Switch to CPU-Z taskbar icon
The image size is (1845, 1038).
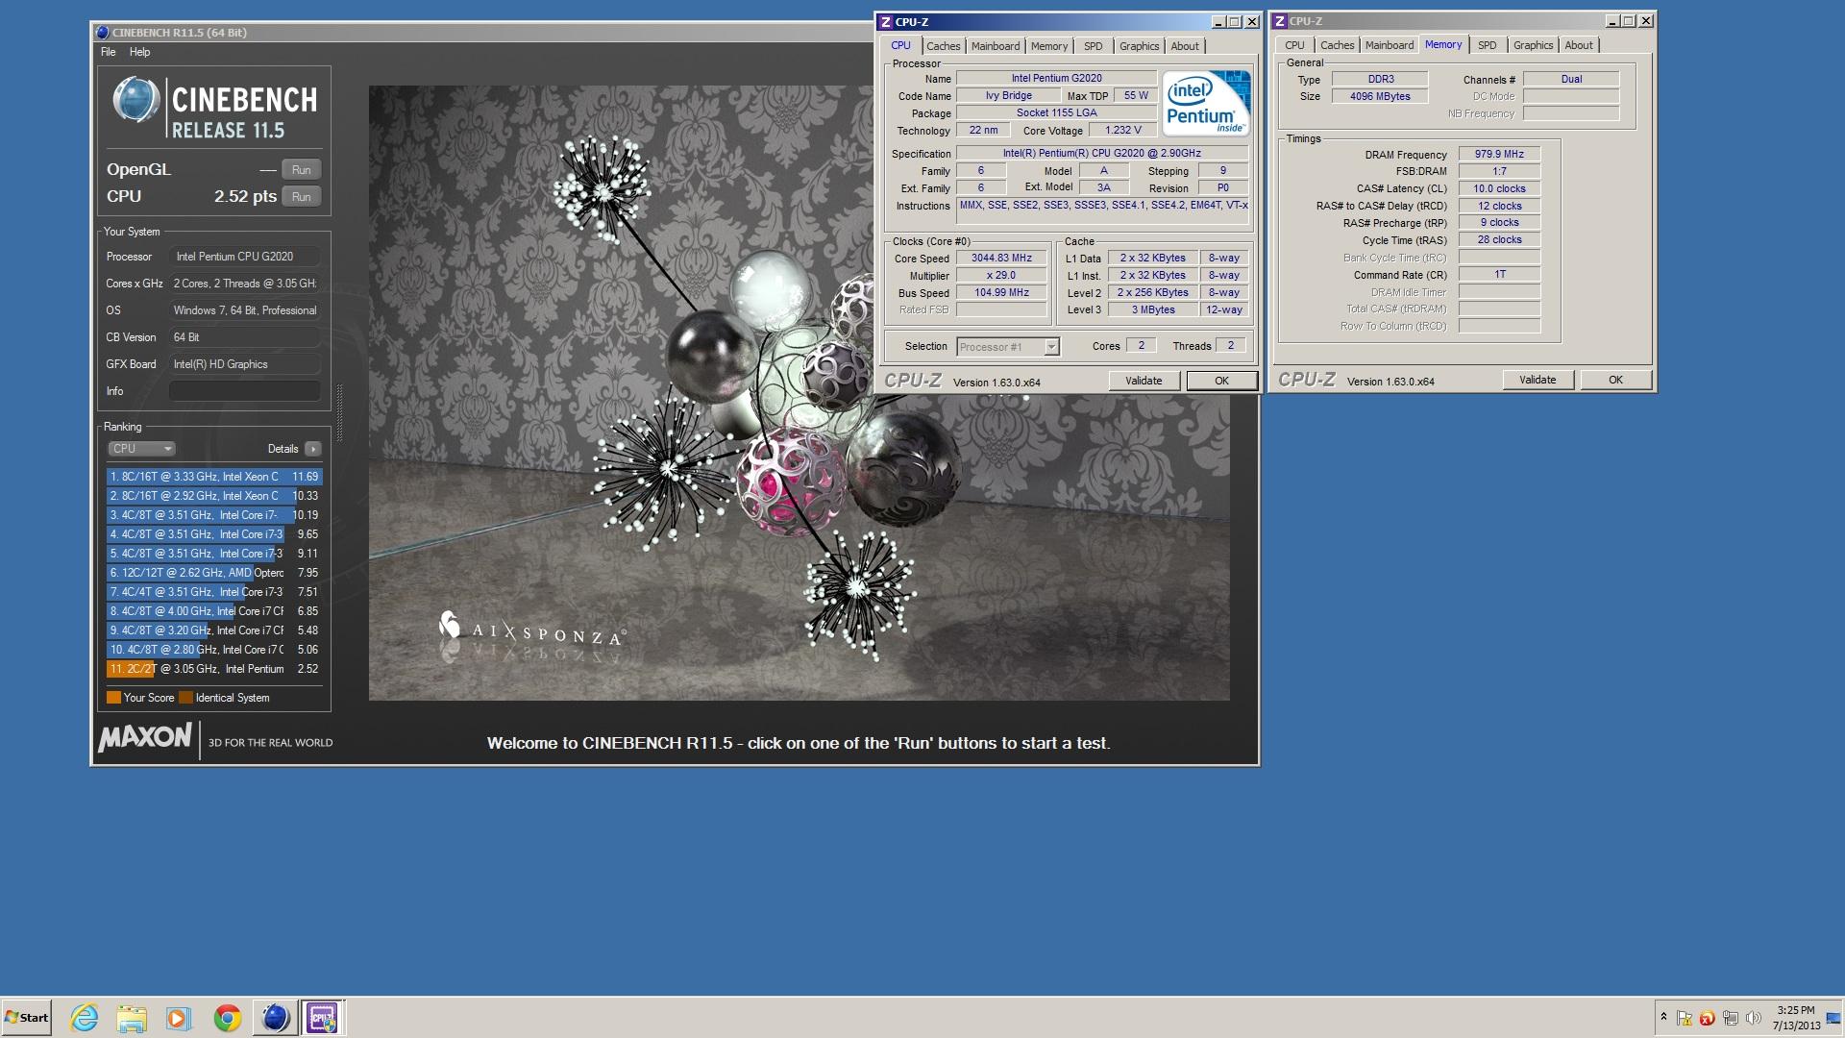[322, 1018]
